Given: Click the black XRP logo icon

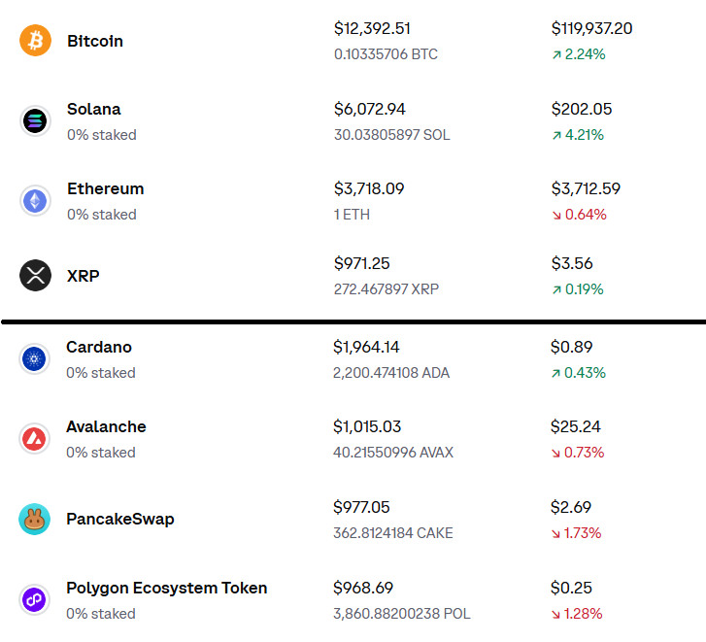Looking at the screenshot, I should (35, 276).
